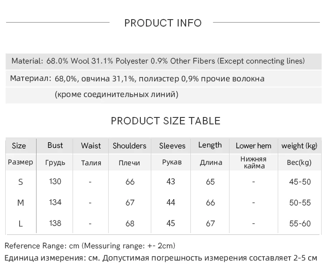This screenshot has width=326, height=274.
Task: Click the L size row label
Action: [x=20, y=224]
